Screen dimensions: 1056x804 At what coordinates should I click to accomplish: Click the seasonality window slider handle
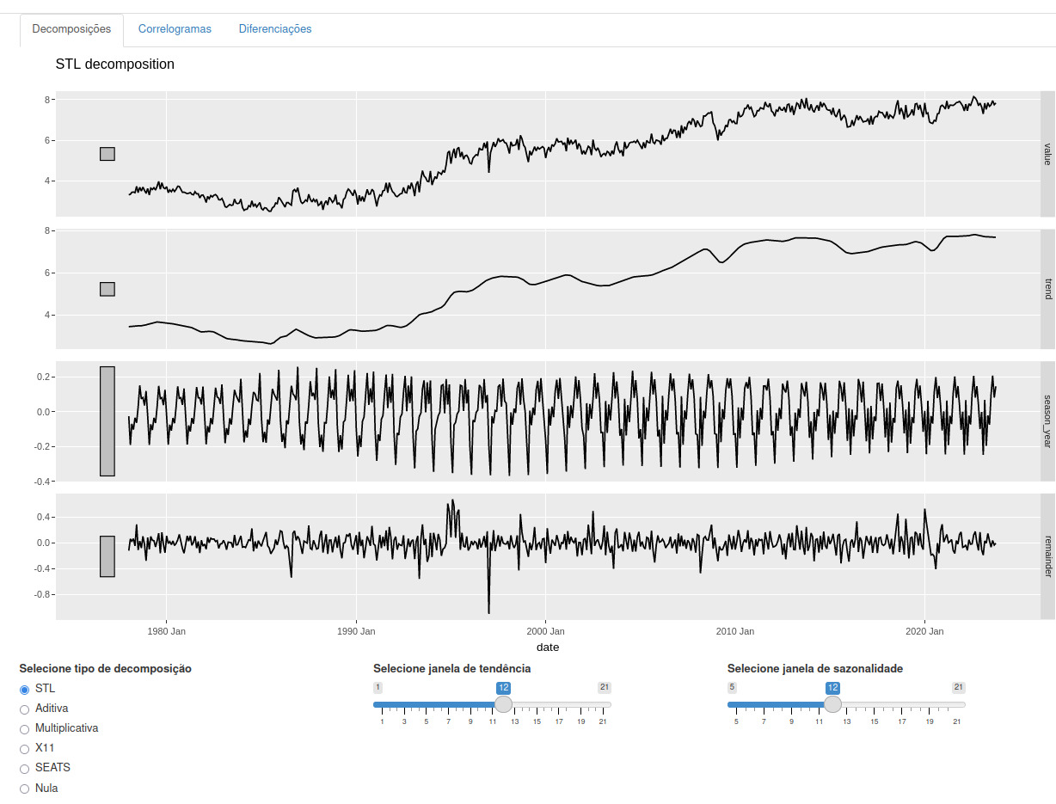[x=832, y=704]
